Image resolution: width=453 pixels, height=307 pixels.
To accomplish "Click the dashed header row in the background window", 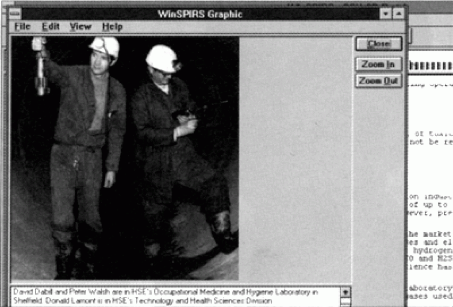I will 430,66.
